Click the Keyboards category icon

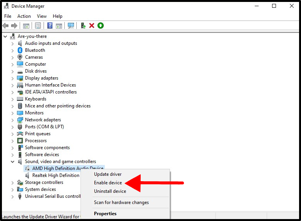pyautogui.click(x=20, y=99)
